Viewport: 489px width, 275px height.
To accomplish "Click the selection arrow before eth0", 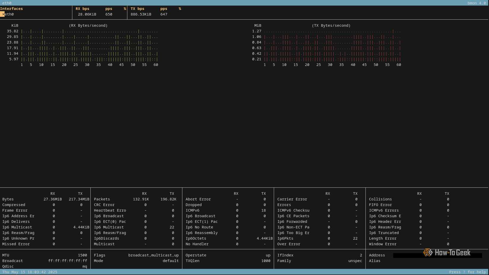I will click(3, 14).
